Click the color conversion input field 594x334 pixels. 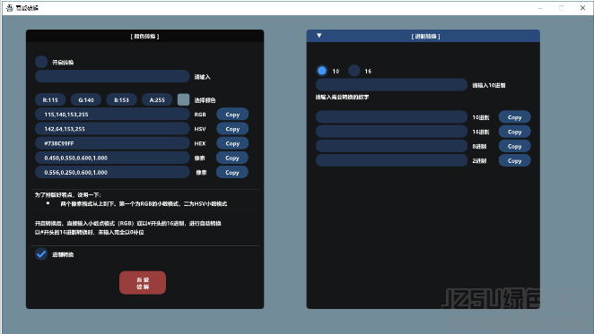coord(112,76)
